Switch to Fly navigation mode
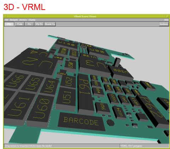This screenshot has height=149, width=170. click(x=29, y=24)
